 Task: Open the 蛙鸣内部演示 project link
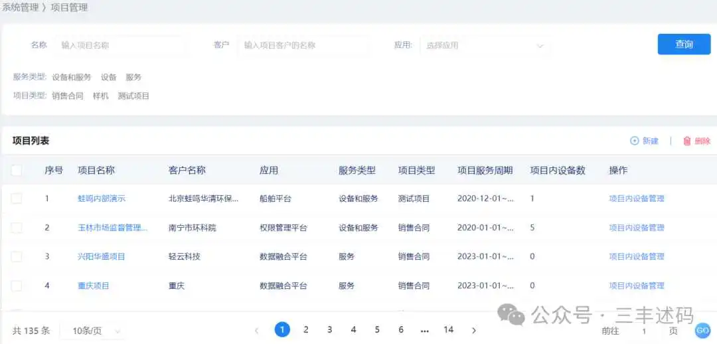click(102, 199)
